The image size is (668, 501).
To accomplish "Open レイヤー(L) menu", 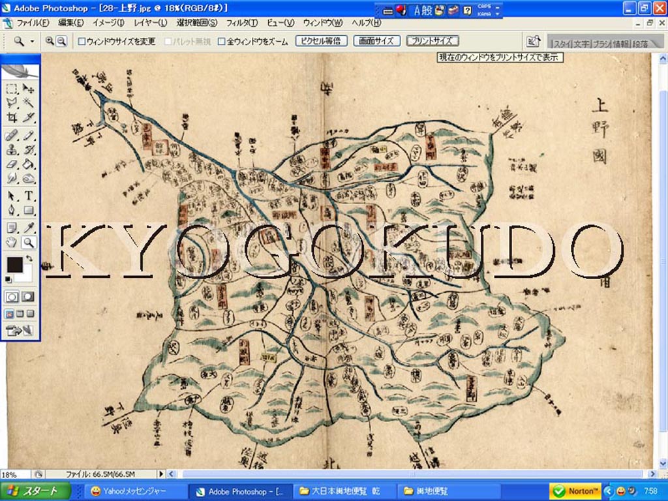I will 151,23.
